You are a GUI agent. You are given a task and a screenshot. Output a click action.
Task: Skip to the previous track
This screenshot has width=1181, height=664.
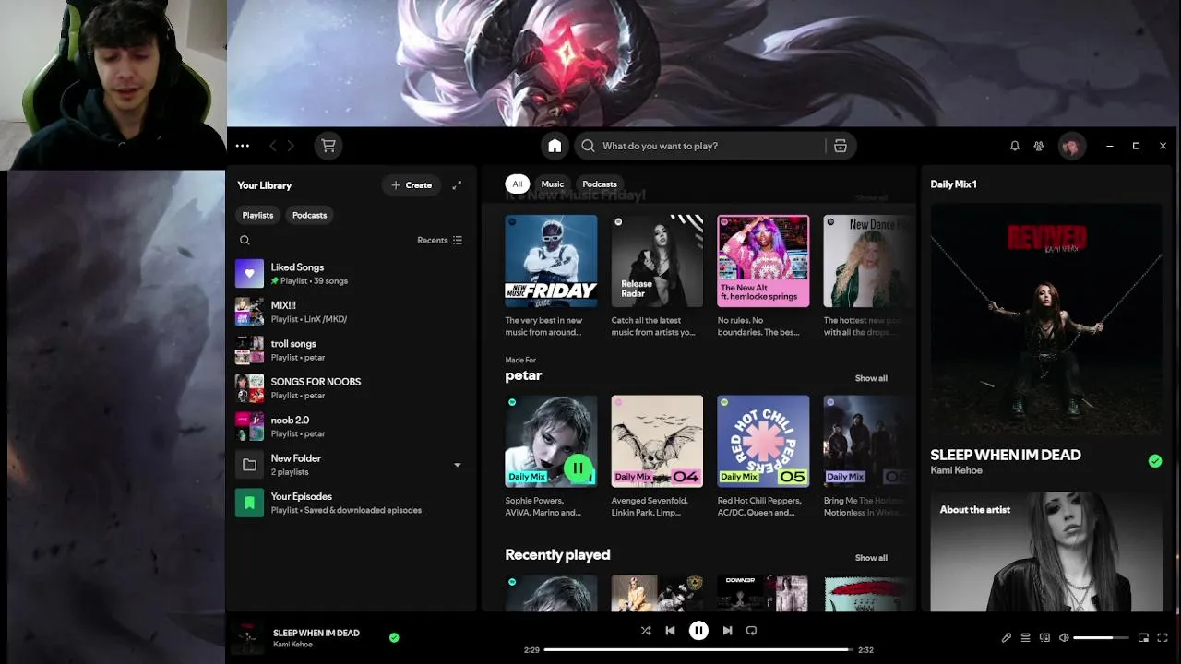pos(670,631)
